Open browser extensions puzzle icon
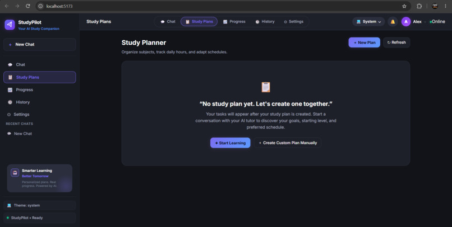 tap(419, 6)
